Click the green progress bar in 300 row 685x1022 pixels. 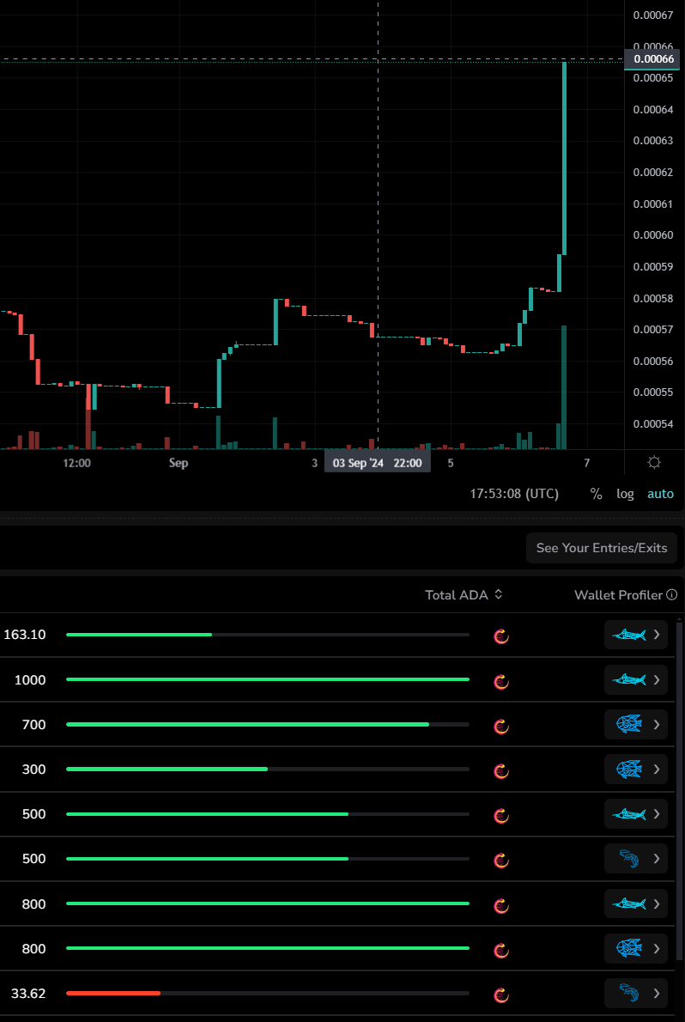tap(167, 770)
